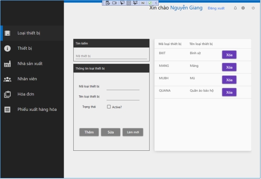
Task: Open Nhà sản xuất page
Action: pyautogui.click(x=32, y=64)
